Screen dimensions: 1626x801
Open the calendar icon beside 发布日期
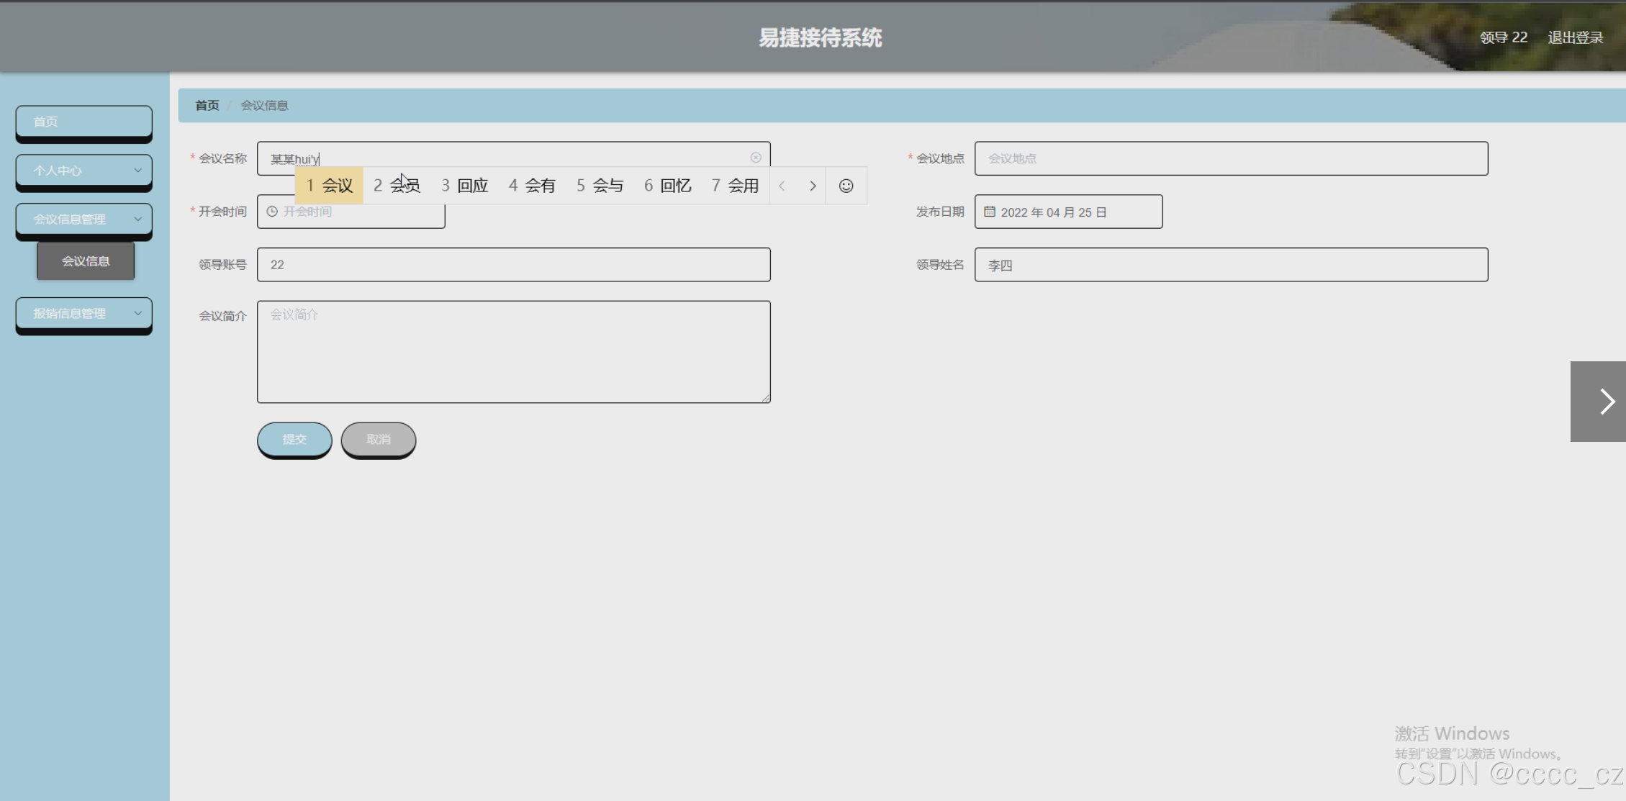point(989,212)
